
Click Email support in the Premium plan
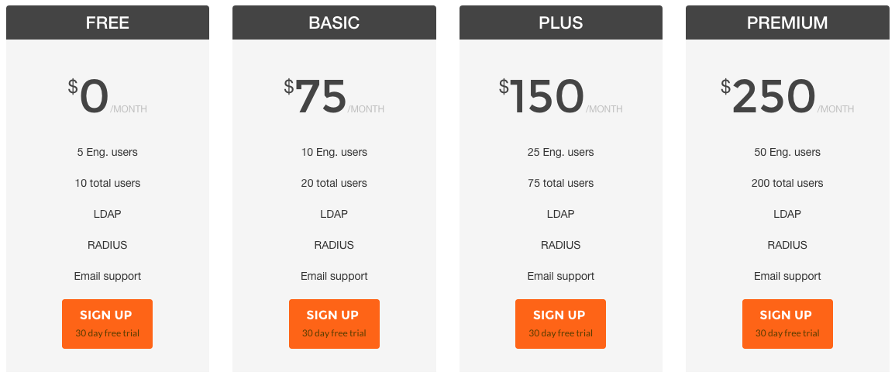pos(787,276)
